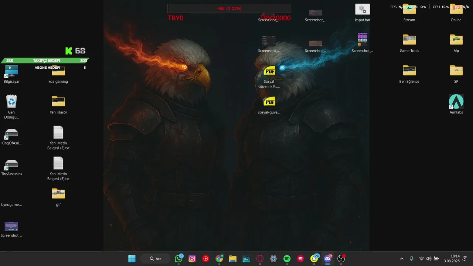Viewport: 473px width, 266px height.
Task: Open Settings gear on the taskbar
Action: (x=273, y=259)
